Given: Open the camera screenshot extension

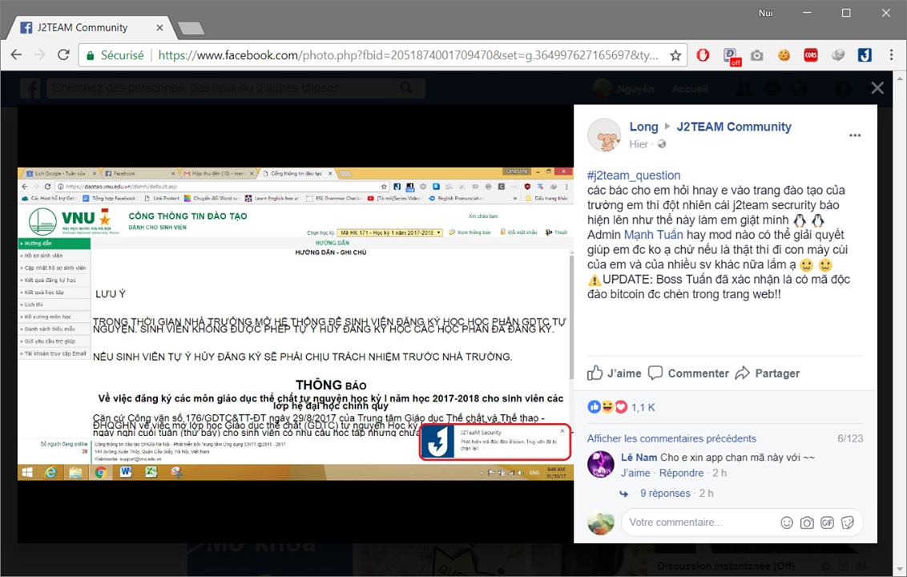Looking at the screenshot, I should pos(756,55).
